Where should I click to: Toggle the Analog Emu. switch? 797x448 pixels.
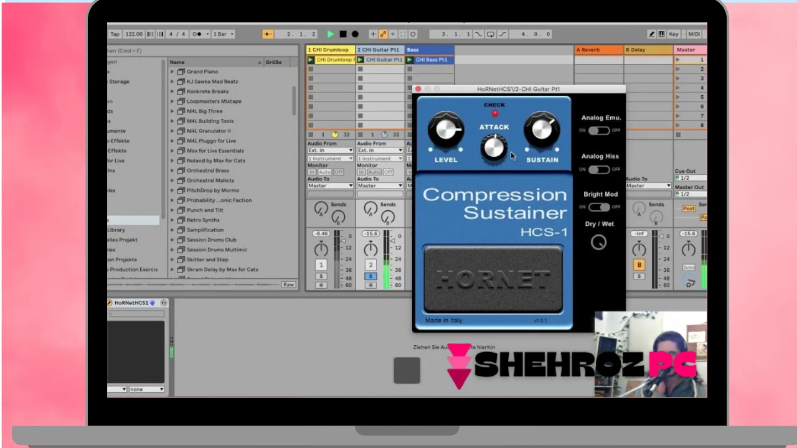599,131
